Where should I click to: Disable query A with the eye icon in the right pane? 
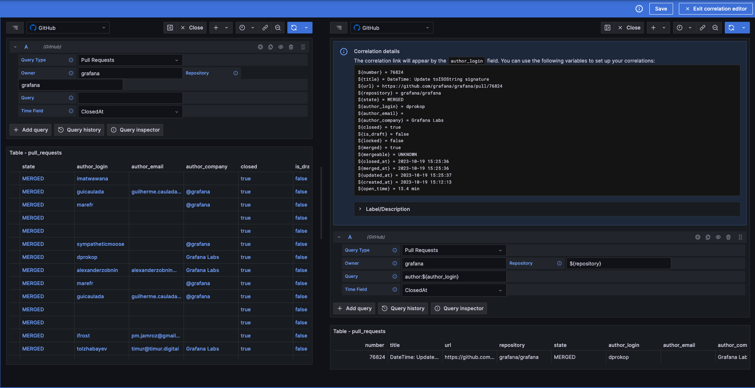point(718,237)
